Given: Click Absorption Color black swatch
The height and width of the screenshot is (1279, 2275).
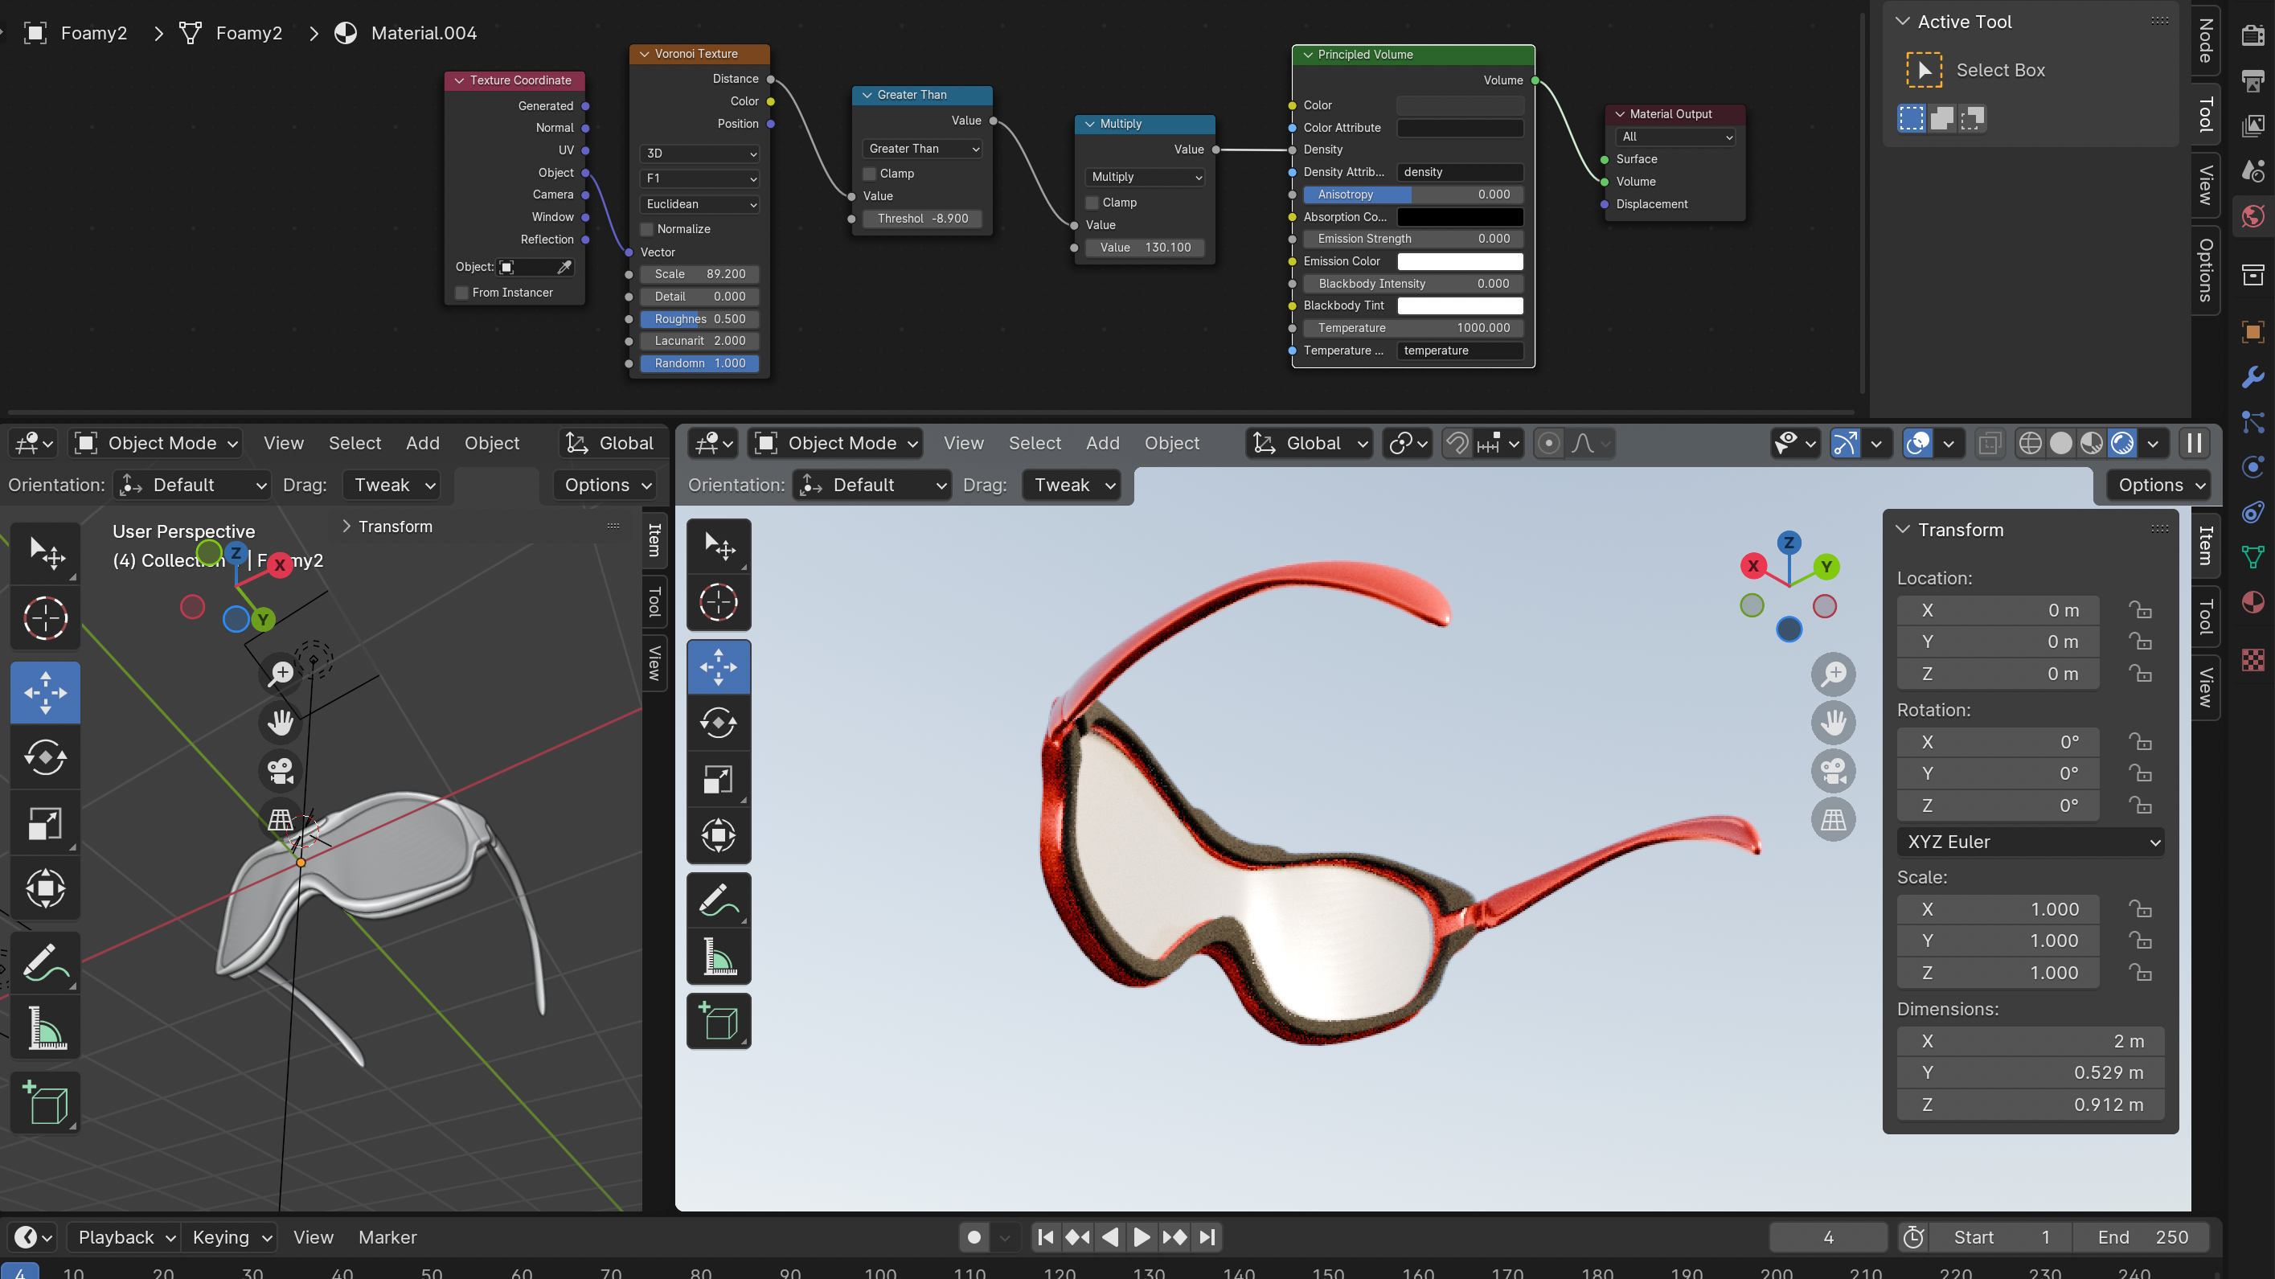Looking at the screenshot, I should (1460, 216).
